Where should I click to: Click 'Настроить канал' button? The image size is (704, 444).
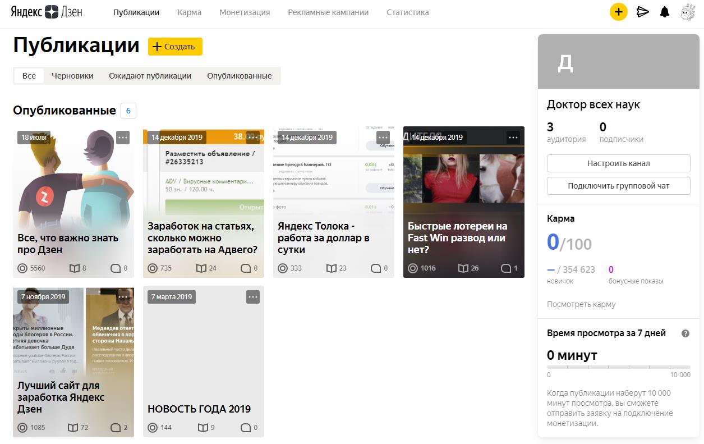619,163
